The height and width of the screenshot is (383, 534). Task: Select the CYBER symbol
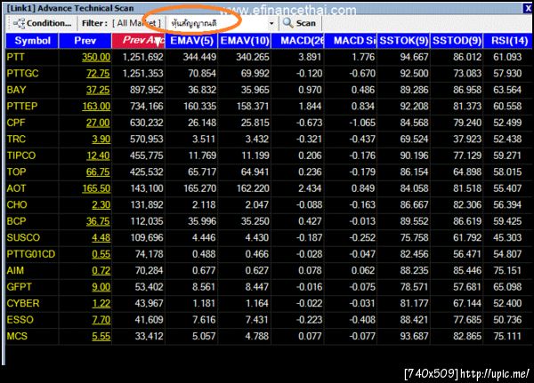(x=23, y=303)
